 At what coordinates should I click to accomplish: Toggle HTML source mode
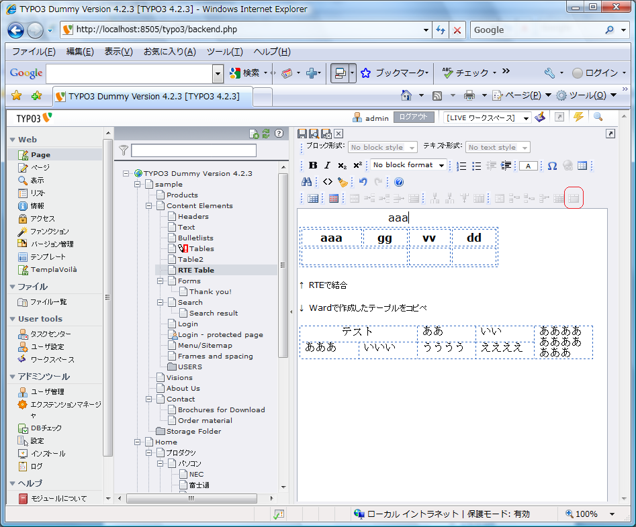(x=327, y=182)
